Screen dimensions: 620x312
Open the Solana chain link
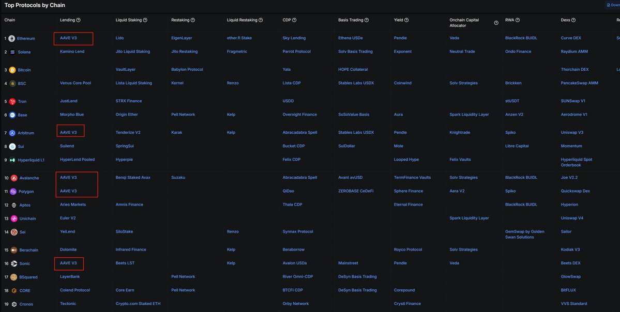(24, 52)
